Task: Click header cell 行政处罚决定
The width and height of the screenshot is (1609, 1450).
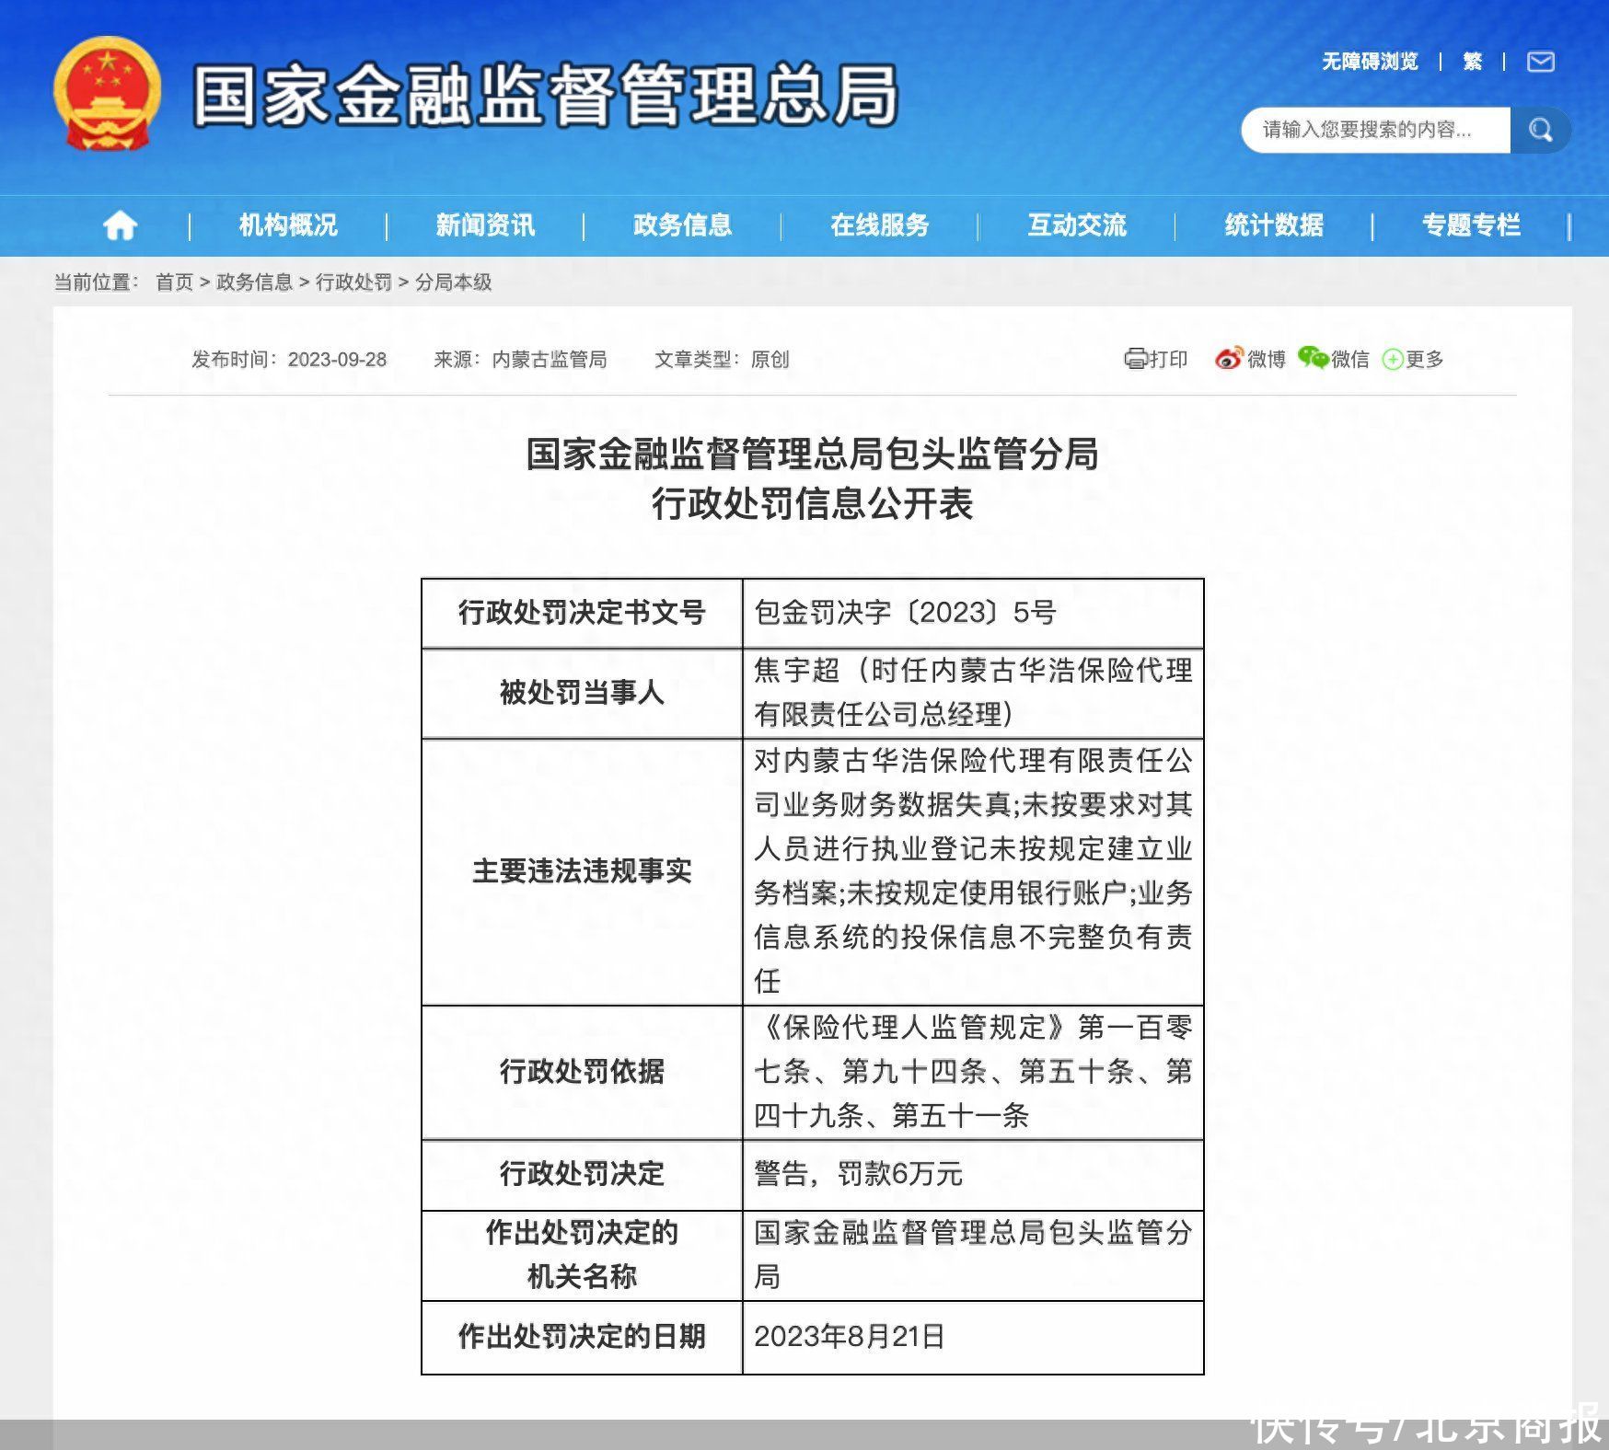Action: pos(582,1174)
